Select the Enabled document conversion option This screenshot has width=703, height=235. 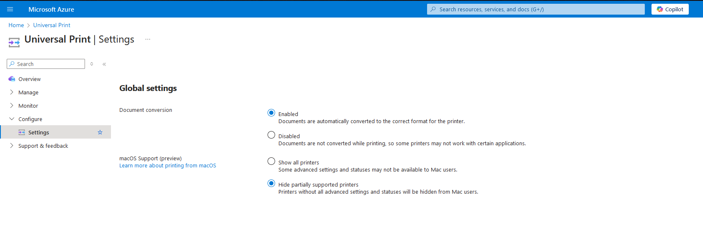[x=271, y=113]
